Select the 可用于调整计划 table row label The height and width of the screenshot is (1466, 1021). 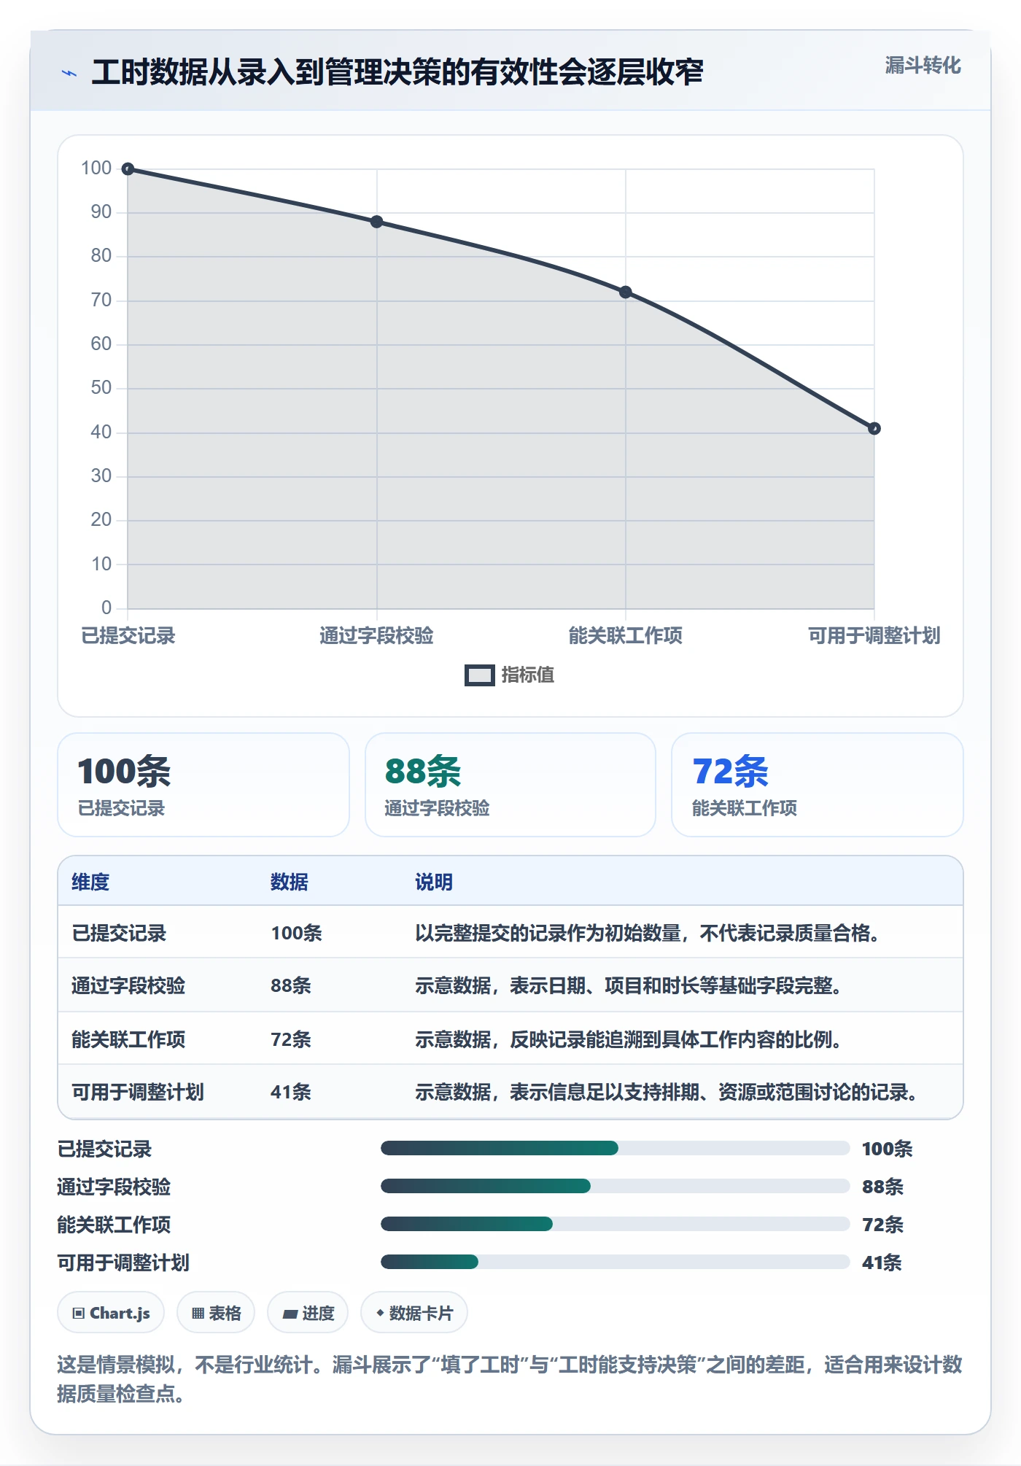(138, 1092)
